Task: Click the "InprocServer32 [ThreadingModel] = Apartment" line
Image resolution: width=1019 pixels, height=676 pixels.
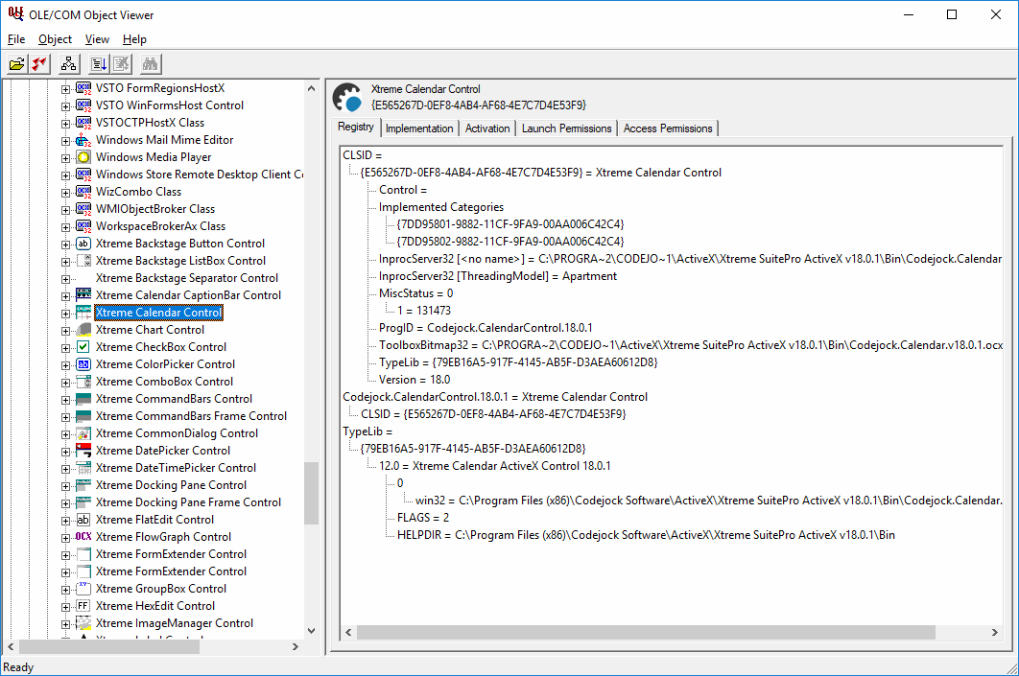Action: coord(498,276)
